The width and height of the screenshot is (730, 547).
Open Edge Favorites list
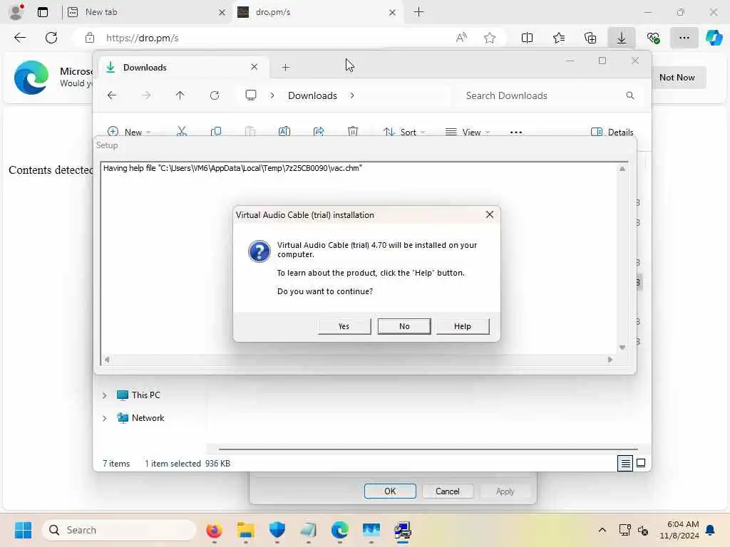559,38
